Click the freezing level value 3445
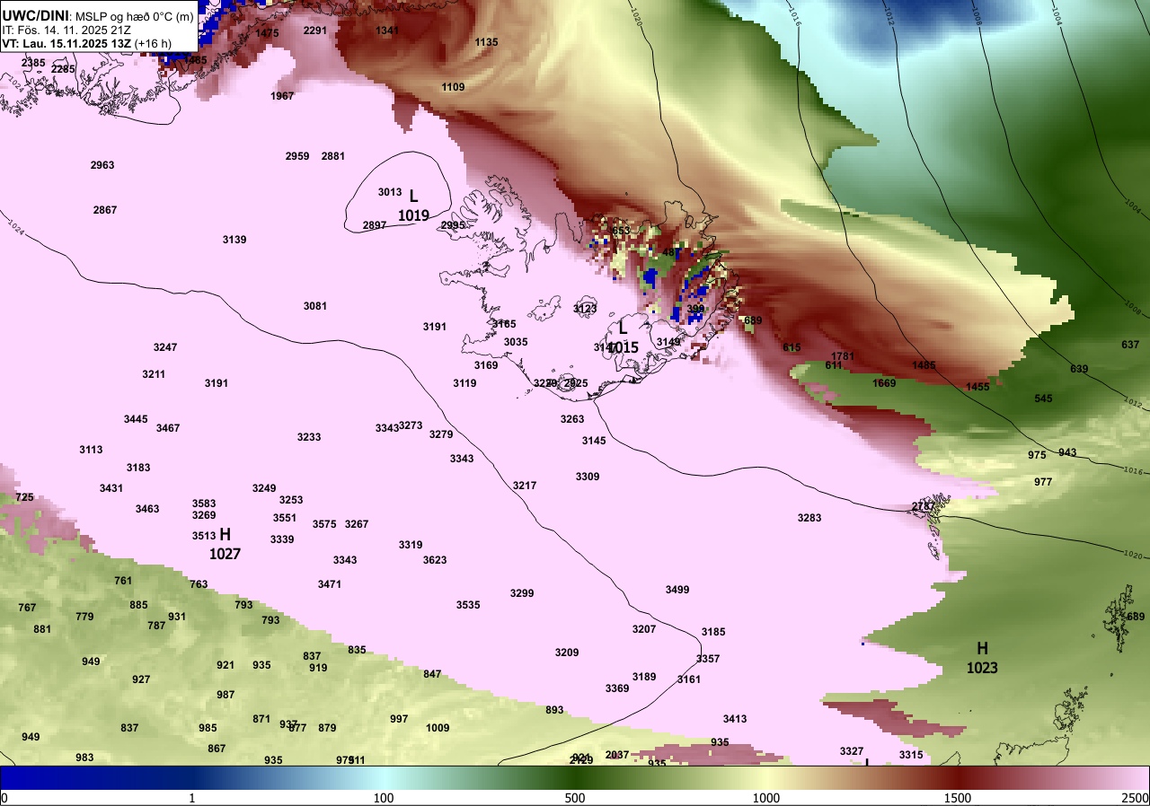This screenshot has width=1150, height=806. pos(136,419)
